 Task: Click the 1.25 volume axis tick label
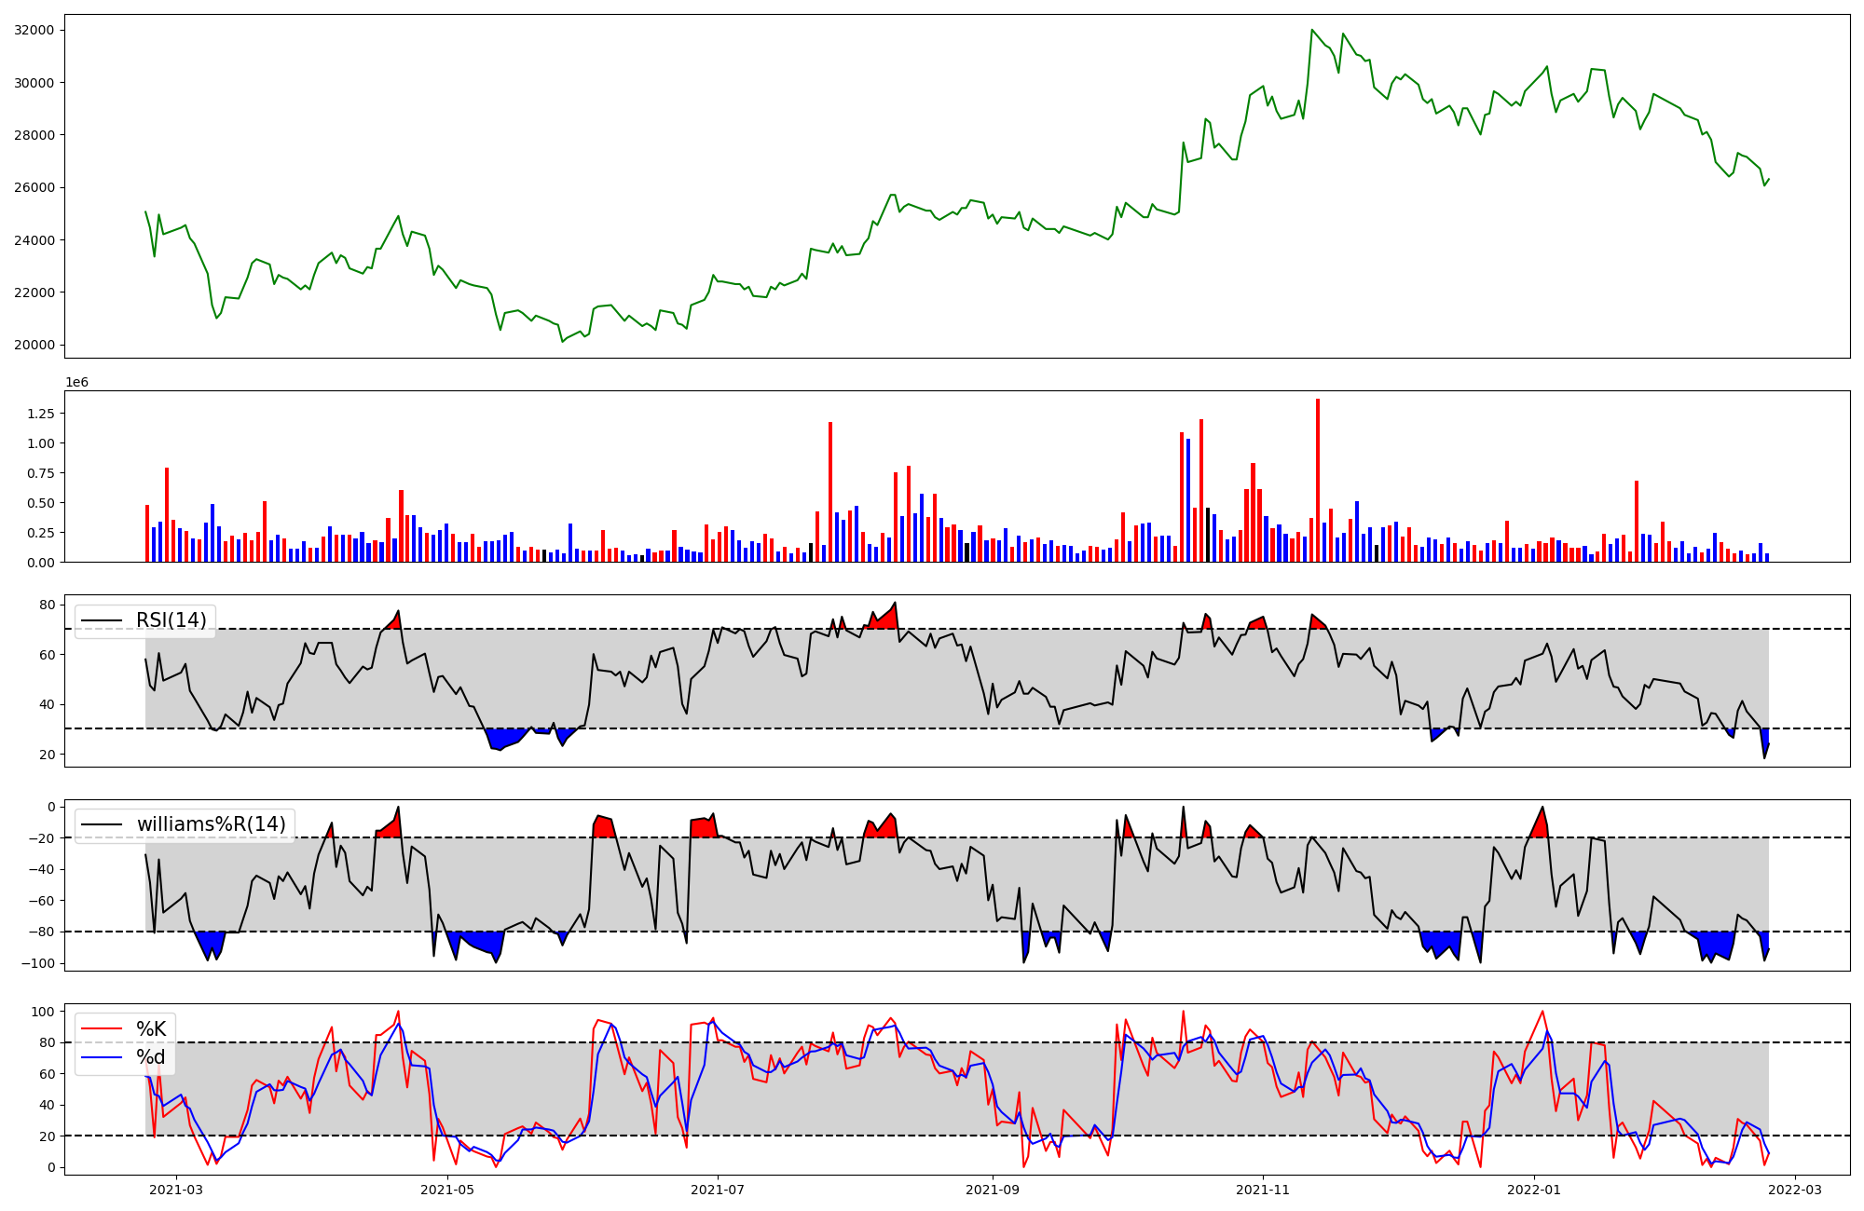tap(40, 414)
